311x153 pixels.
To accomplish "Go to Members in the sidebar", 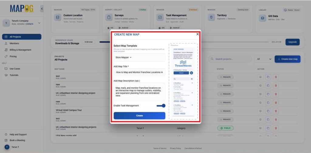I will tap(14, 43).
